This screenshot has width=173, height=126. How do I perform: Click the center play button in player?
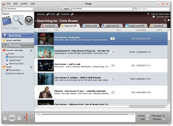tap(12, 117)
